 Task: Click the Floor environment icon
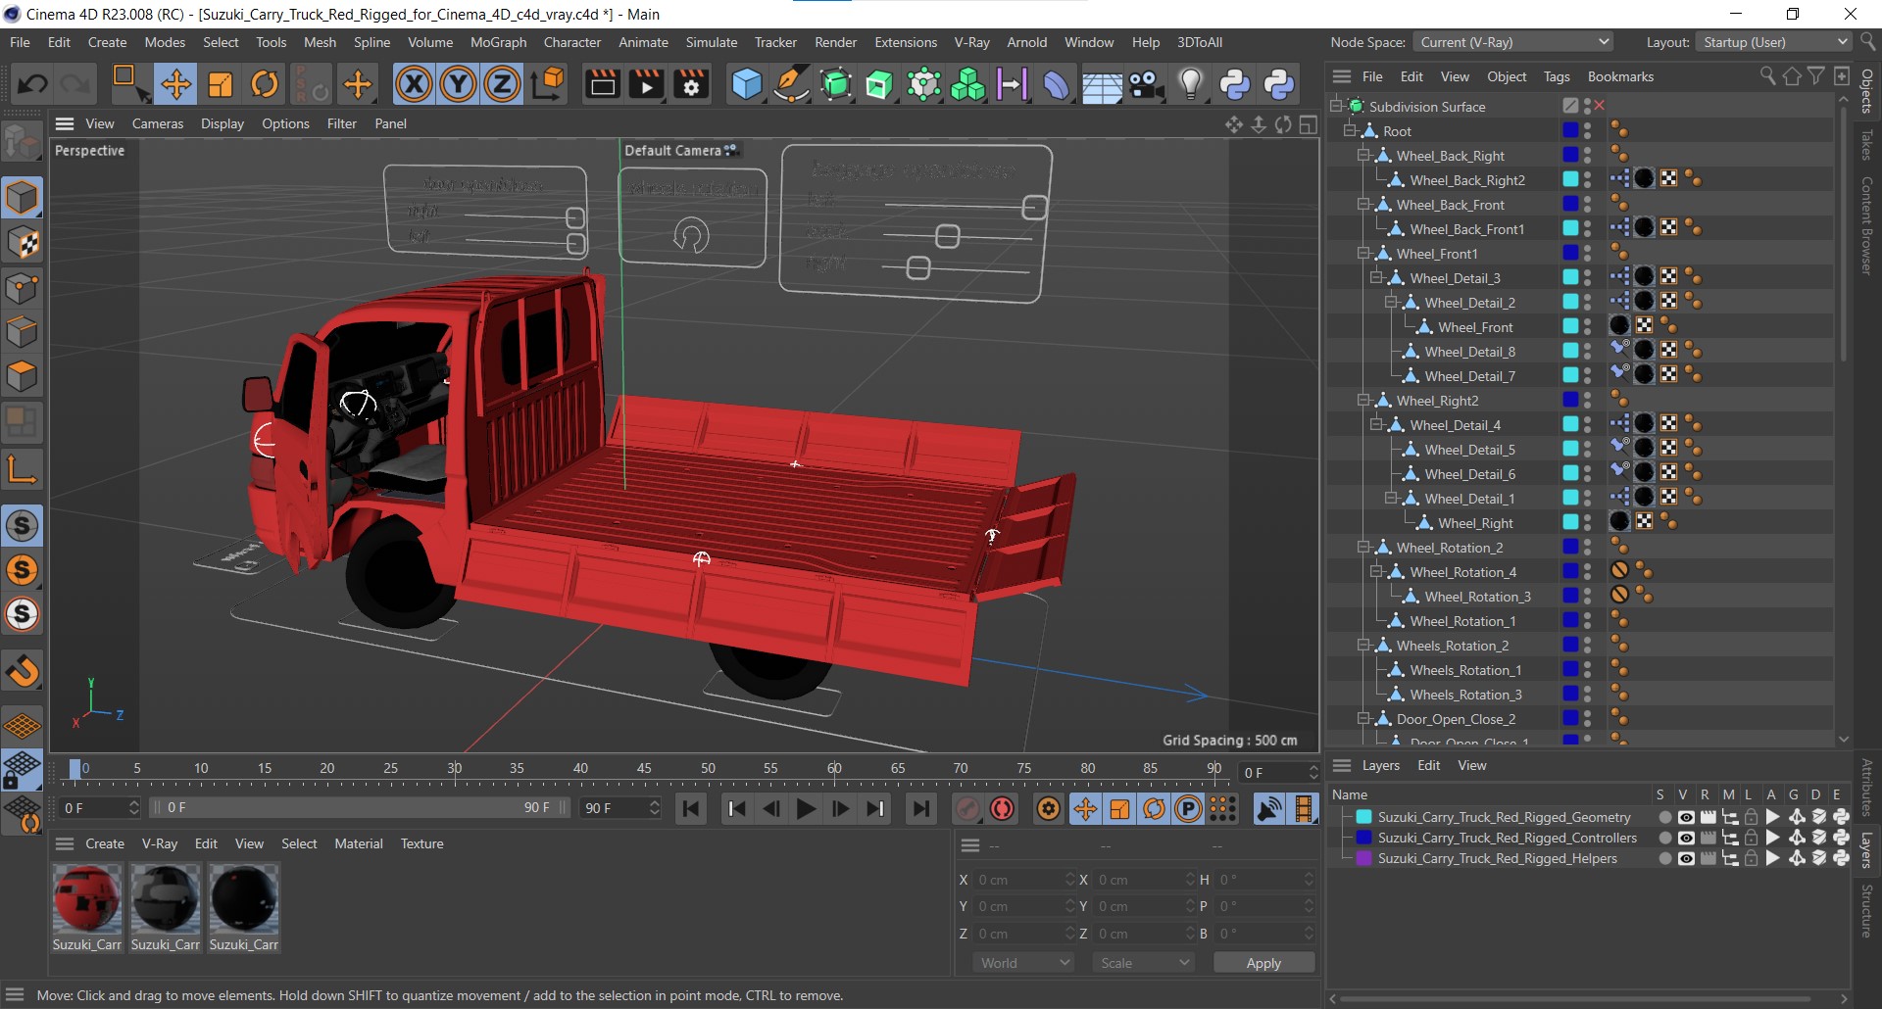tap(1102, 84)
